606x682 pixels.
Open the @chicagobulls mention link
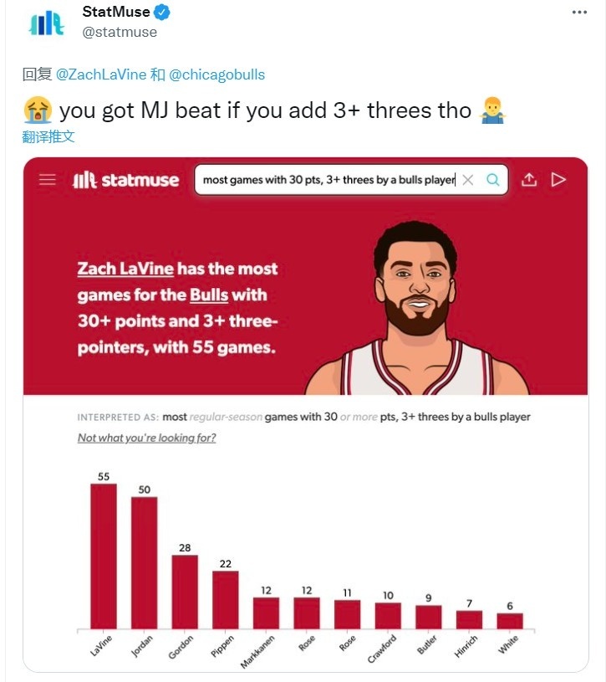point(216,74)
